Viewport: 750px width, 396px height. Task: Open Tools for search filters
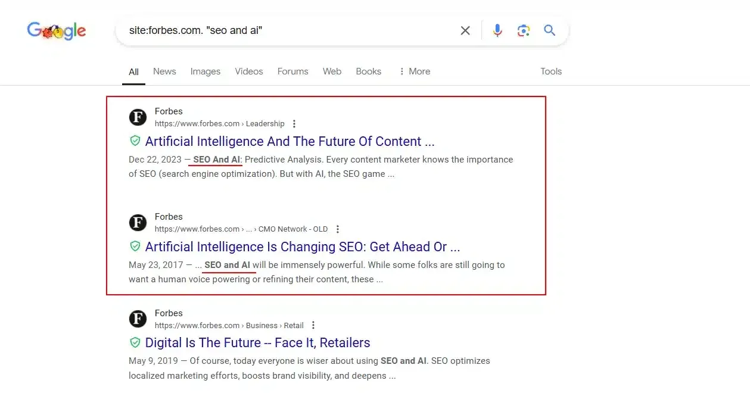[x=550, y=71]
